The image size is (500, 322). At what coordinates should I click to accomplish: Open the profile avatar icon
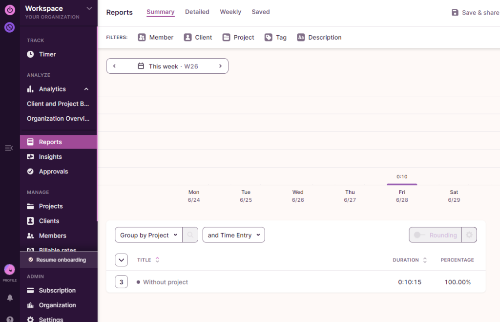click(x=10, y=270)
